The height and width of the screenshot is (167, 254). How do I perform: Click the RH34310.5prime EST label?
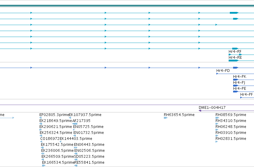(x=231, y=121)
